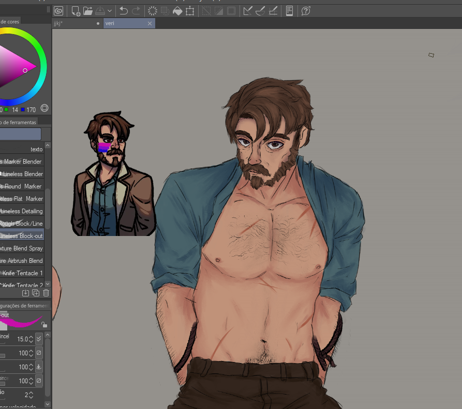Create a new canvas document

coord(76,11)
